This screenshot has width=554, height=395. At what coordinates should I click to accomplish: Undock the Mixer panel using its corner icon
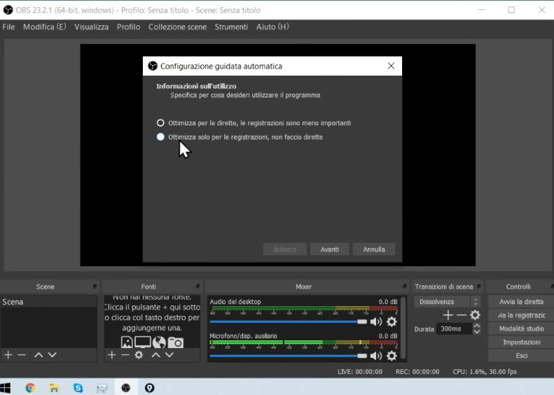(x=404, y=286)
